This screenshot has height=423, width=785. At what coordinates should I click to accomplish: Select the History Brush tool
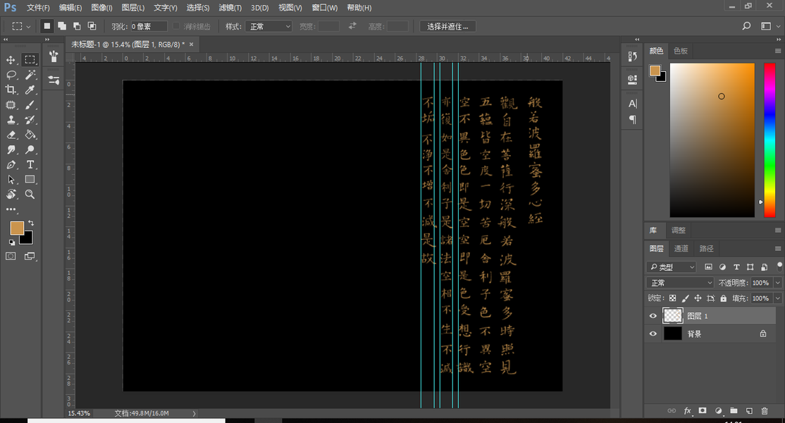tap(30, 120)
